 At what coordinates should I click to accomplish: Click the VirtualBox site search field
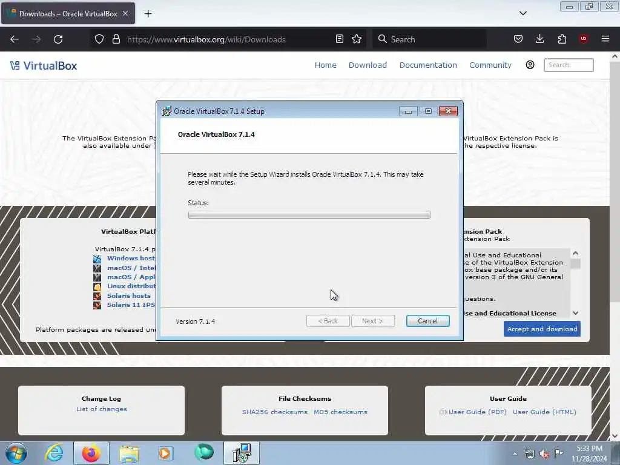pyautogui.click(x=569, y=65)
